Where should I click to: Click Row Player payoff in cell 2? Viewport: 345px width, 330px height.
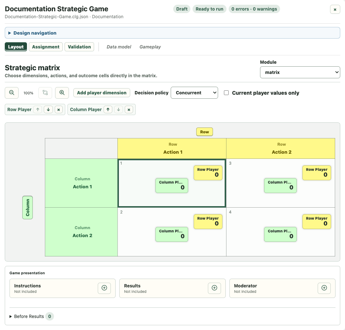(208, 221)
